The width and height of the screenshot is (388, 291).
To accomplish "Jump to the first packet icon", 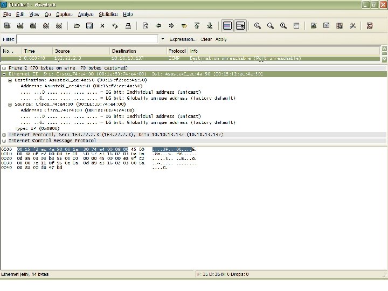I will pyautogui.click(x=197, y=26).
